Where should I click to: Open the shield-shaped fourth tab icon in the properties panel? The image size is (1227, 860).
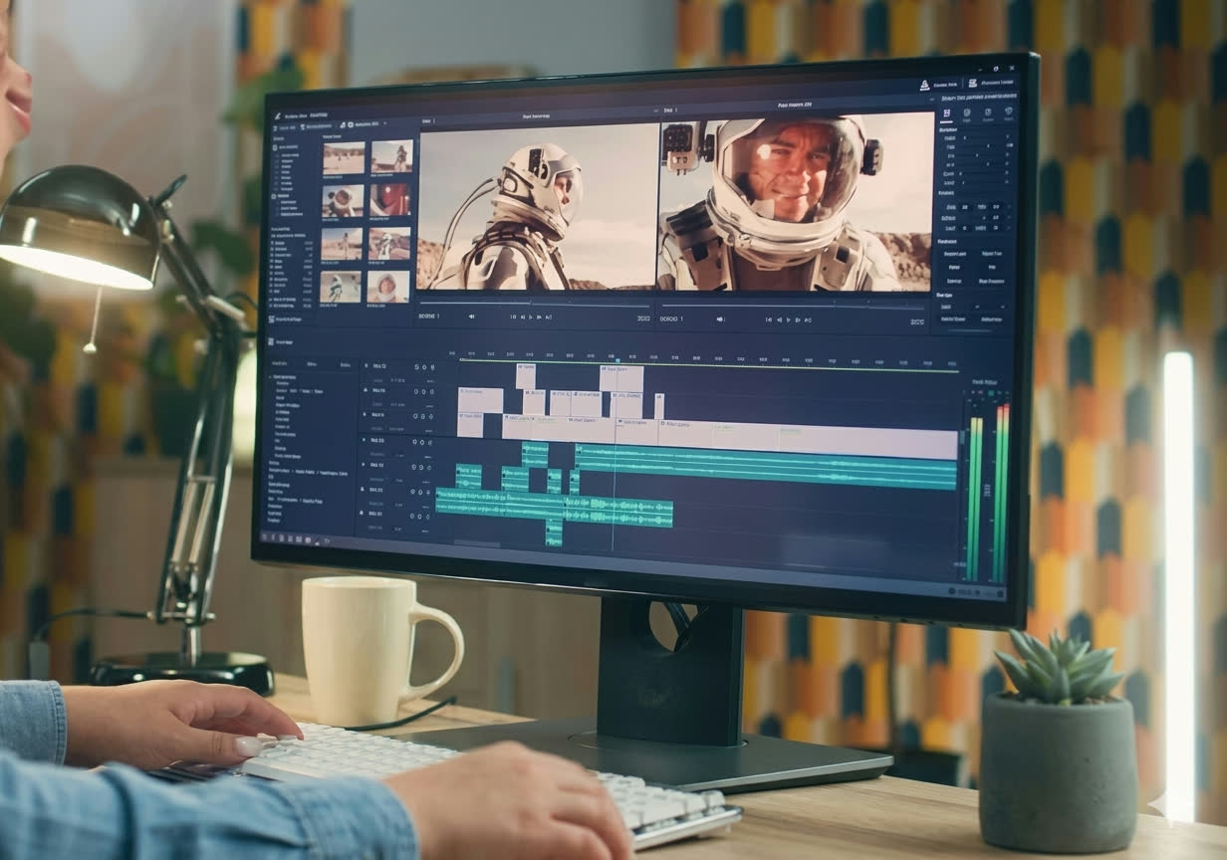1008,113
